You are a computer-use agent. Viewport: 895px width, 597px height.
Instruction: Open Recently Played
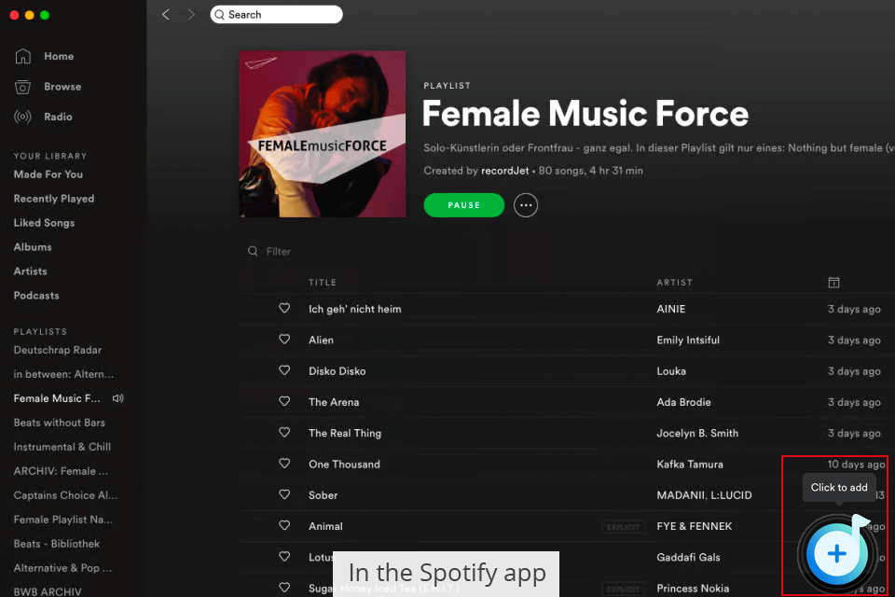(x=54, y=199)
